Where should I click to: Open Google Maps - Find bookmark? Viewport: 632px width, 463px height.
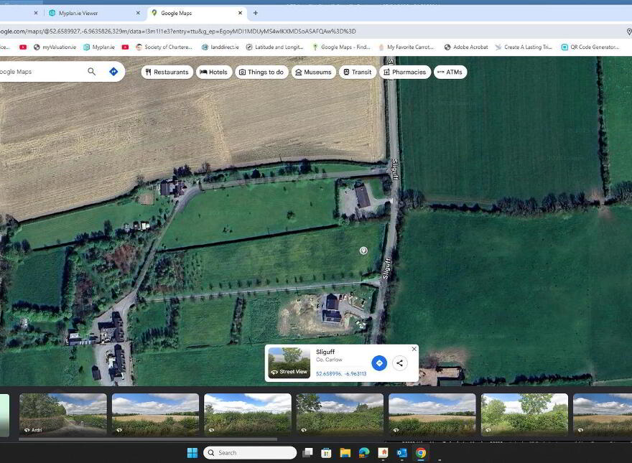[x=341, y=47]
